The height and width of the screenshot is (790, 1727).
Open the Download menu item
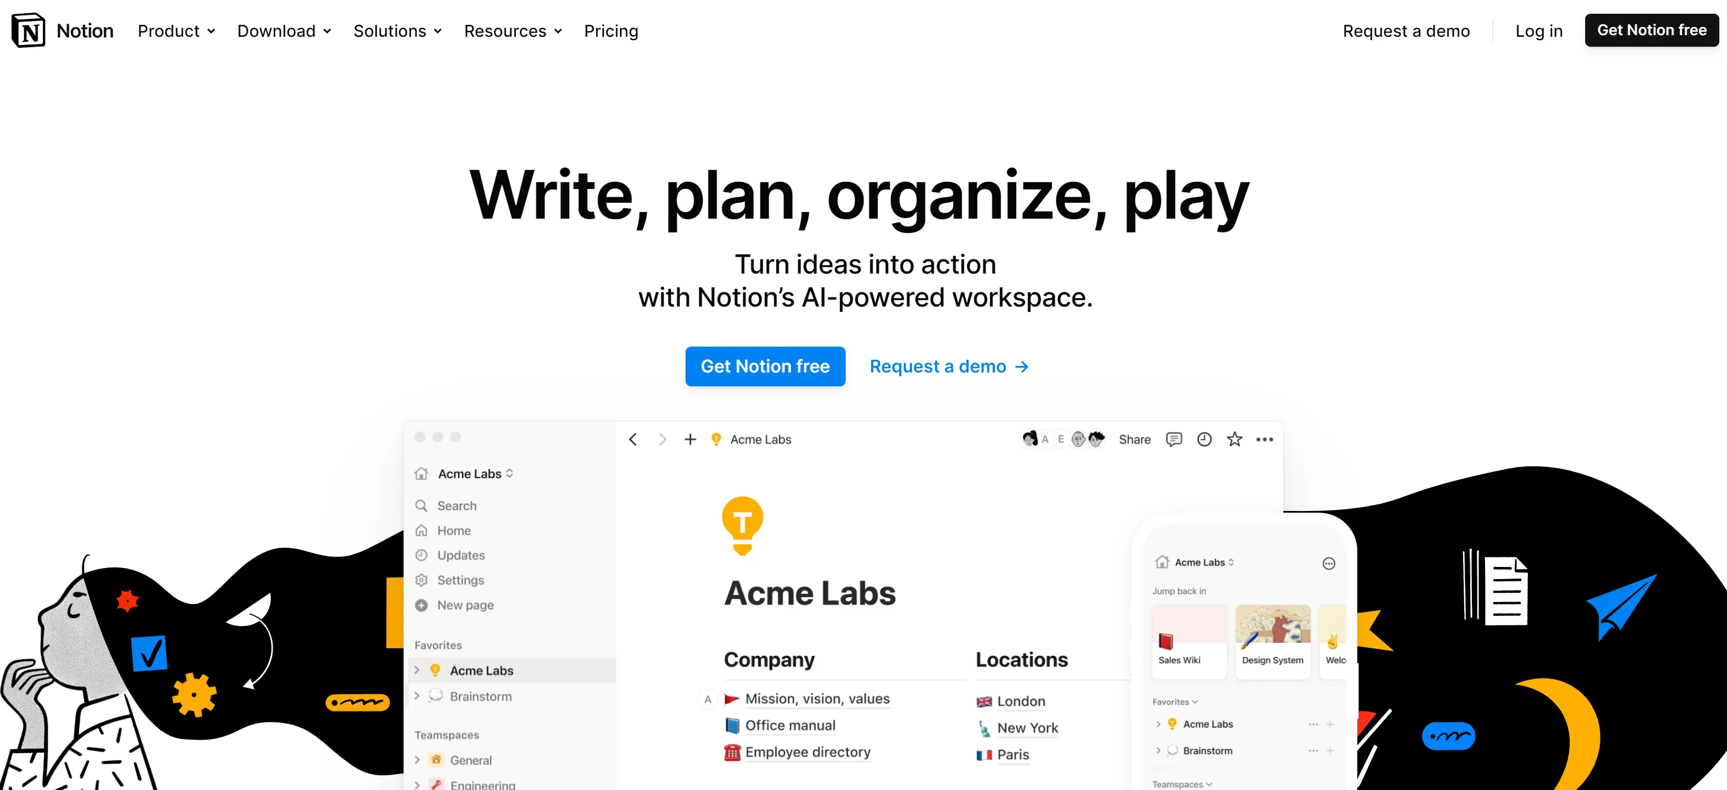click(284, 31)
